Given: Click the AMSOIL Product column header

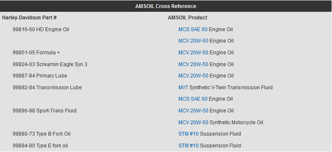Looking at the screenshot, I should coord(187,18).
